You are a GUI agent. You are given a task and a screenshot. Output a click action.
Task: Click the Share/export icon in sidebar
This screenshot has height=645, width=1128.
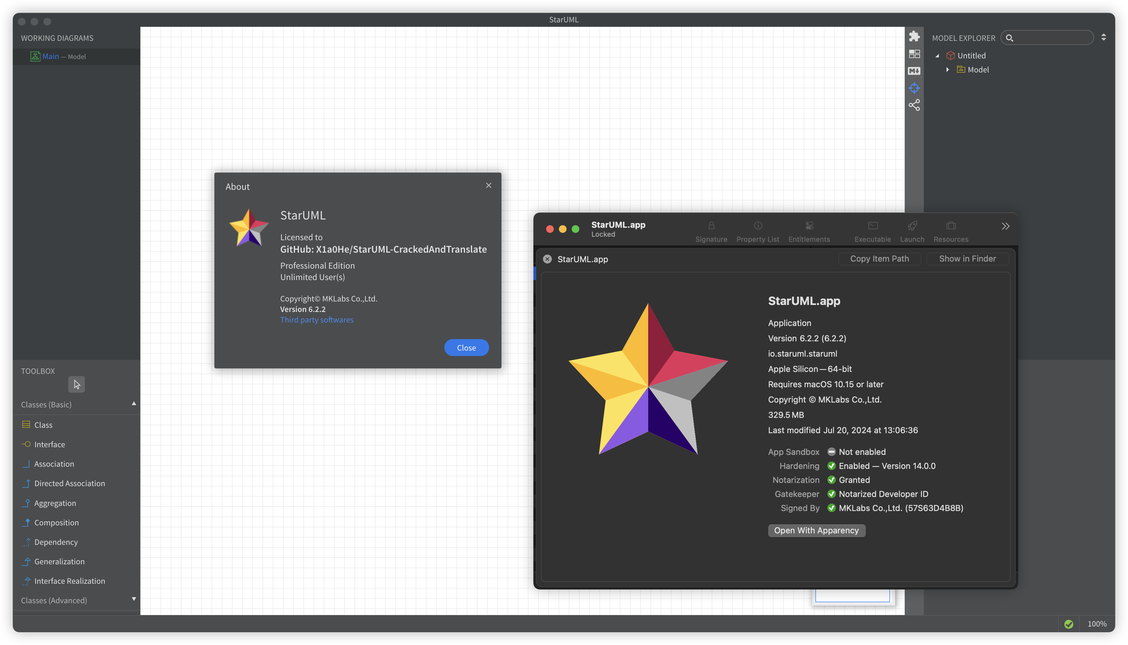pos(914,105)
